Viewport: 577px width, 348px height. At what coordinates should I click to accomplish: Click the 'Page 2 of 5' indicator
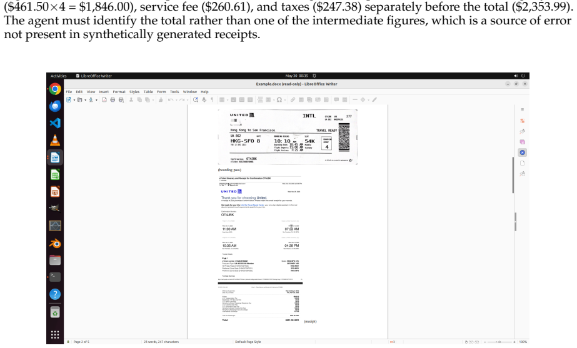coord(81,342)
